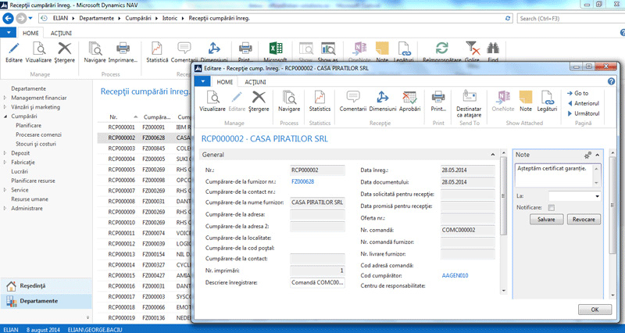
Task: Expand Fabricație tree node
Action: point(5,163)
